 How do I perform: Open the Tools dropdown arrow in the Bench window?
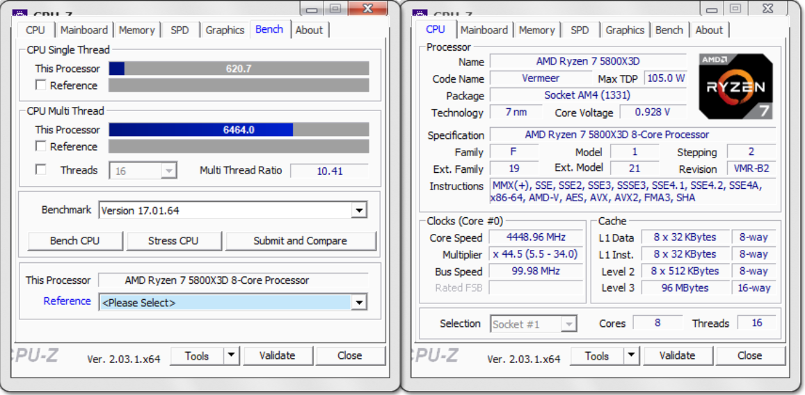point(232,355)
